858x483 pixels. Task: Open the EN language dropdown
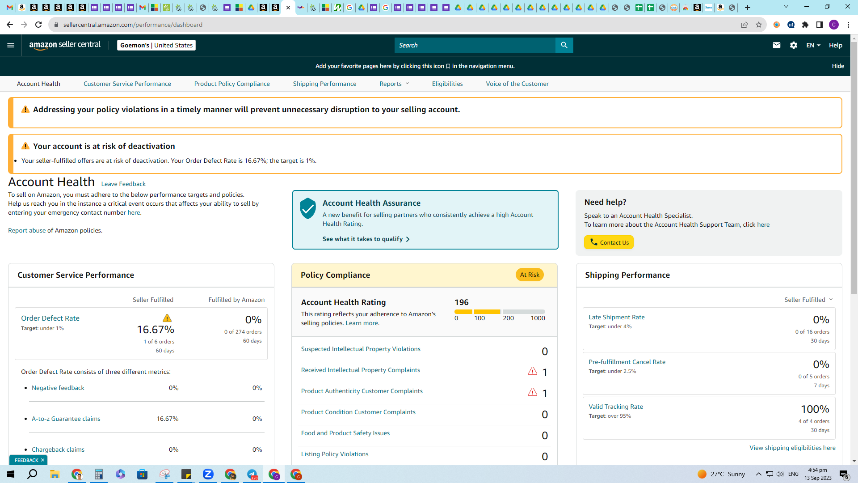click(813, 45)
